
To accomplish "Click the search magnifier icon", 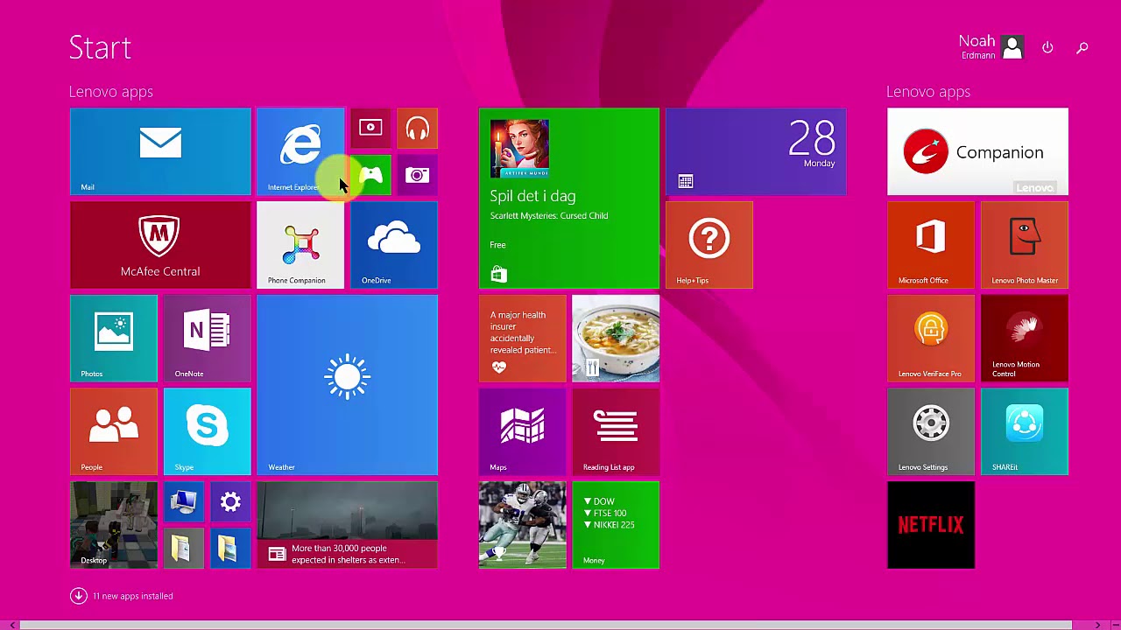I will pyautogui.click(x=1082, y=47).
